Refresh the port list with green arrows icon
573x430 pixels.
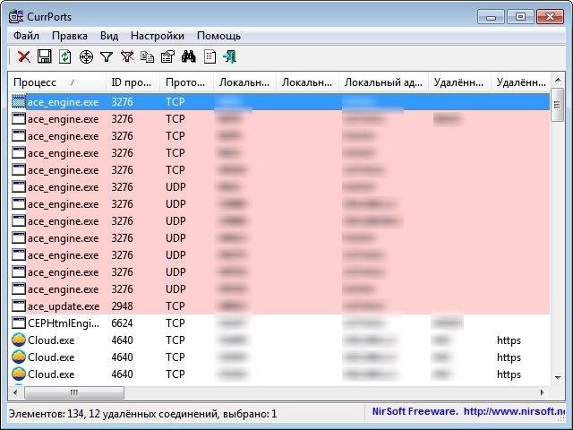click(x=65, y=56)
